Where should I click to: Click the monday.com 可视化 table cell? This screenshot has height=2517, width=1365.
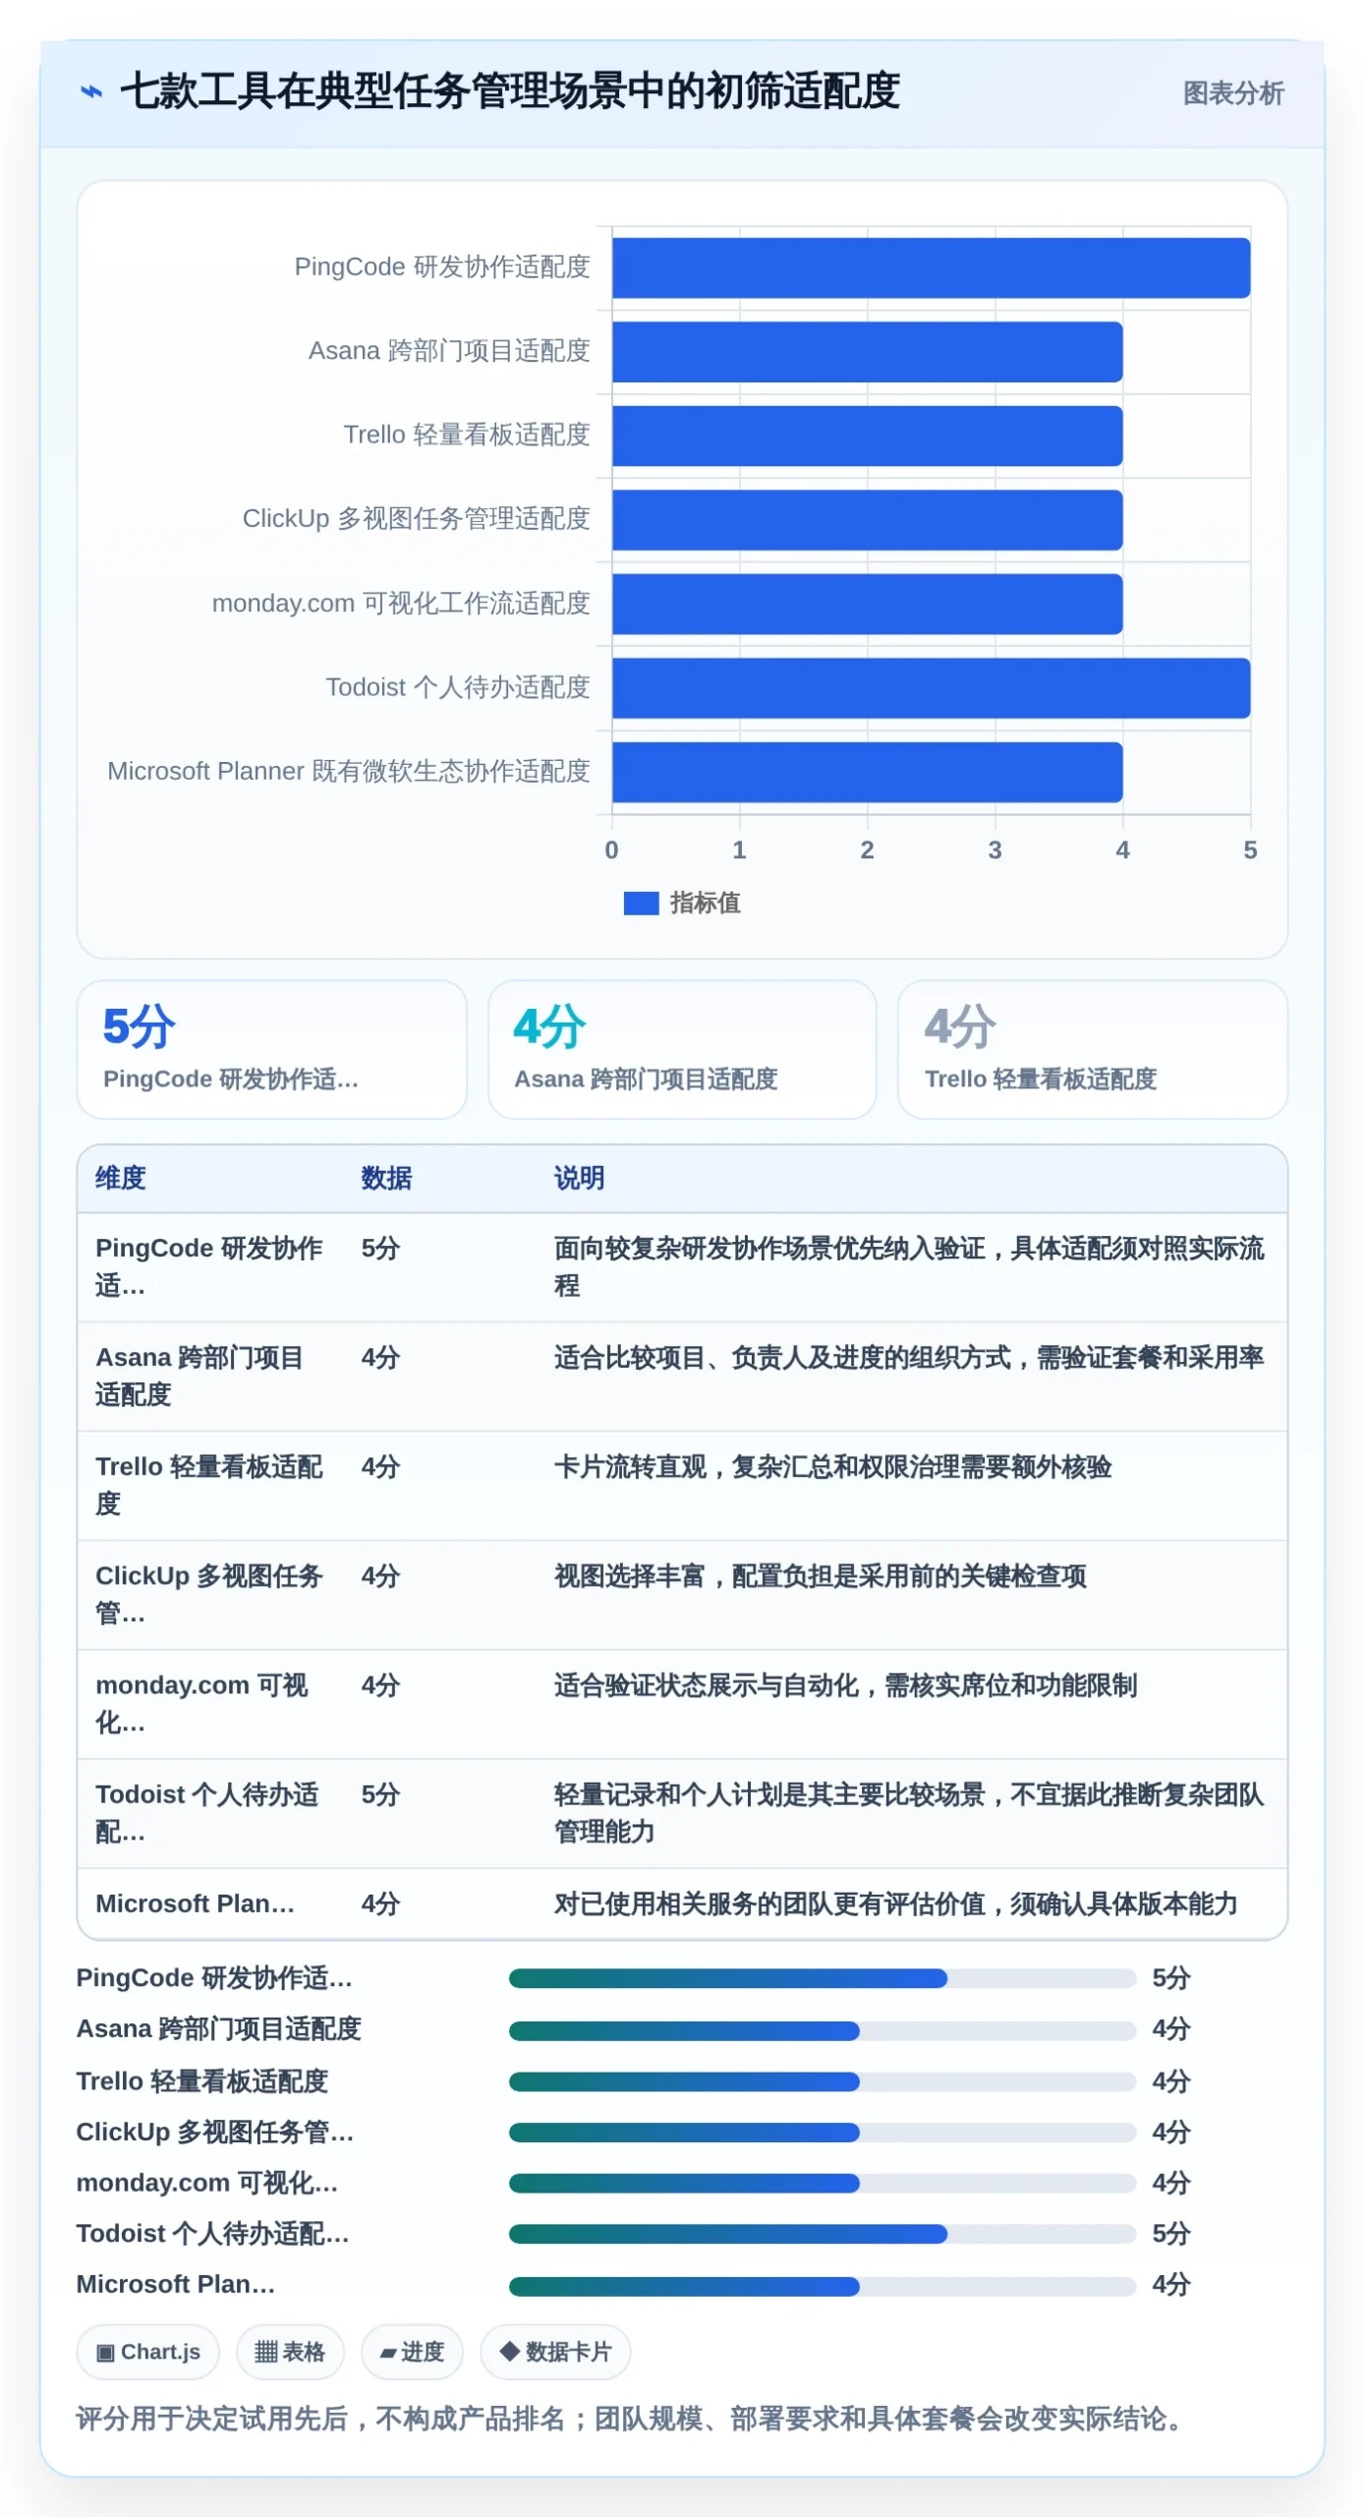point(202,1703)
